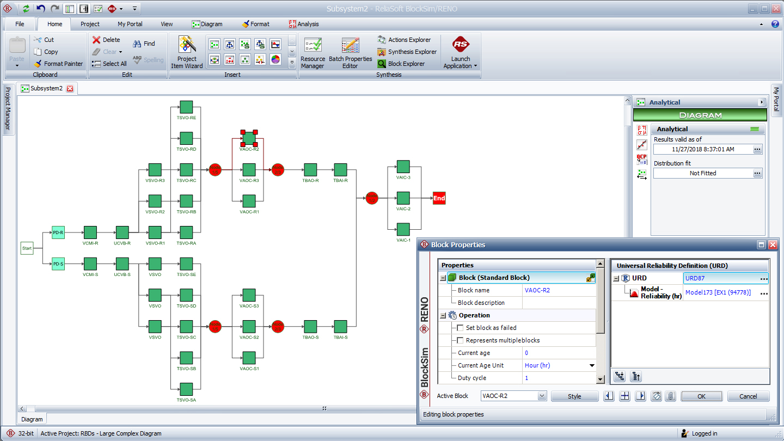Click the plot icon in Analytical panel

[x=642, y=145]
